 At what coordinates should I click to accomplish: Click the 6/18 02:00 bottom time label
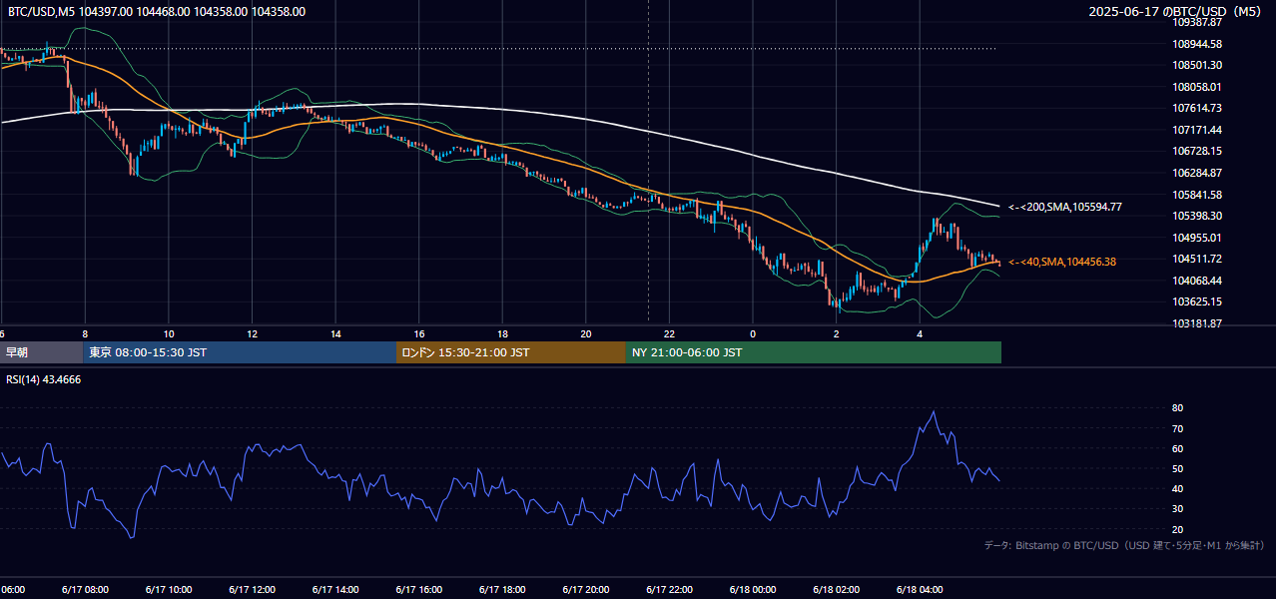tap(837, 590)
